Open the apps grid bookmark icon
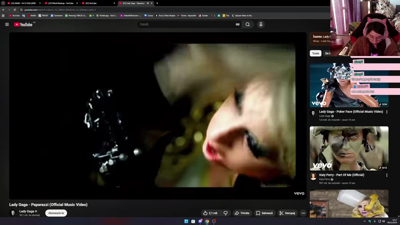Image resolution: width=400 pixels, height=225 pixels. pos(3,16)
